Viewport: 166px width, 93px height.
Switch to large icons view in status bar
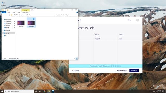tap(77, 59)
